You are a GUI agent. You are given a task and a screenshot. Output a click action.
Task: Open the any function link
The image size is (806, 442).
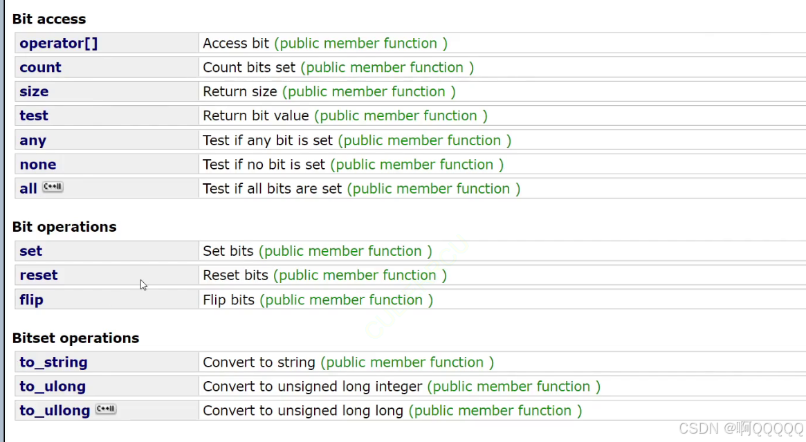click(x=33, y=140)
